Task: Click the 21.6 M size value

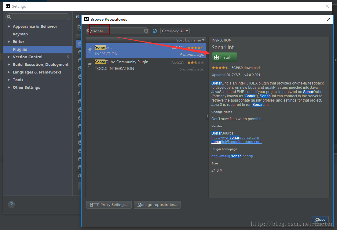Action: (x=217, y=171)
